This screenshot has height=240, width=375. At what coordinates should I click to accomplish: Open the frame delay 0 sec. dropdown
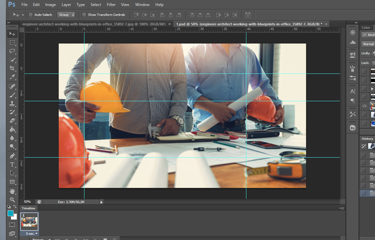coord(32,233)
